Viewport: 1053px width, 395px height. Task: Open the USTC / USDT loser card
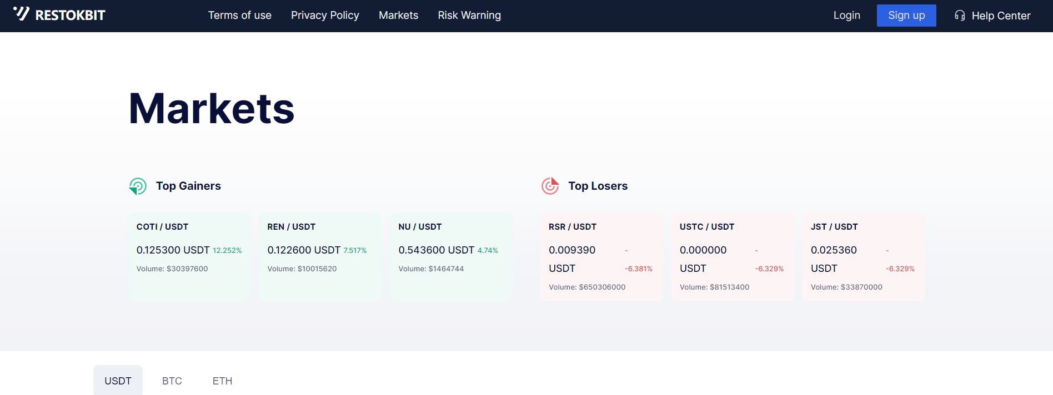coord(733,257)
